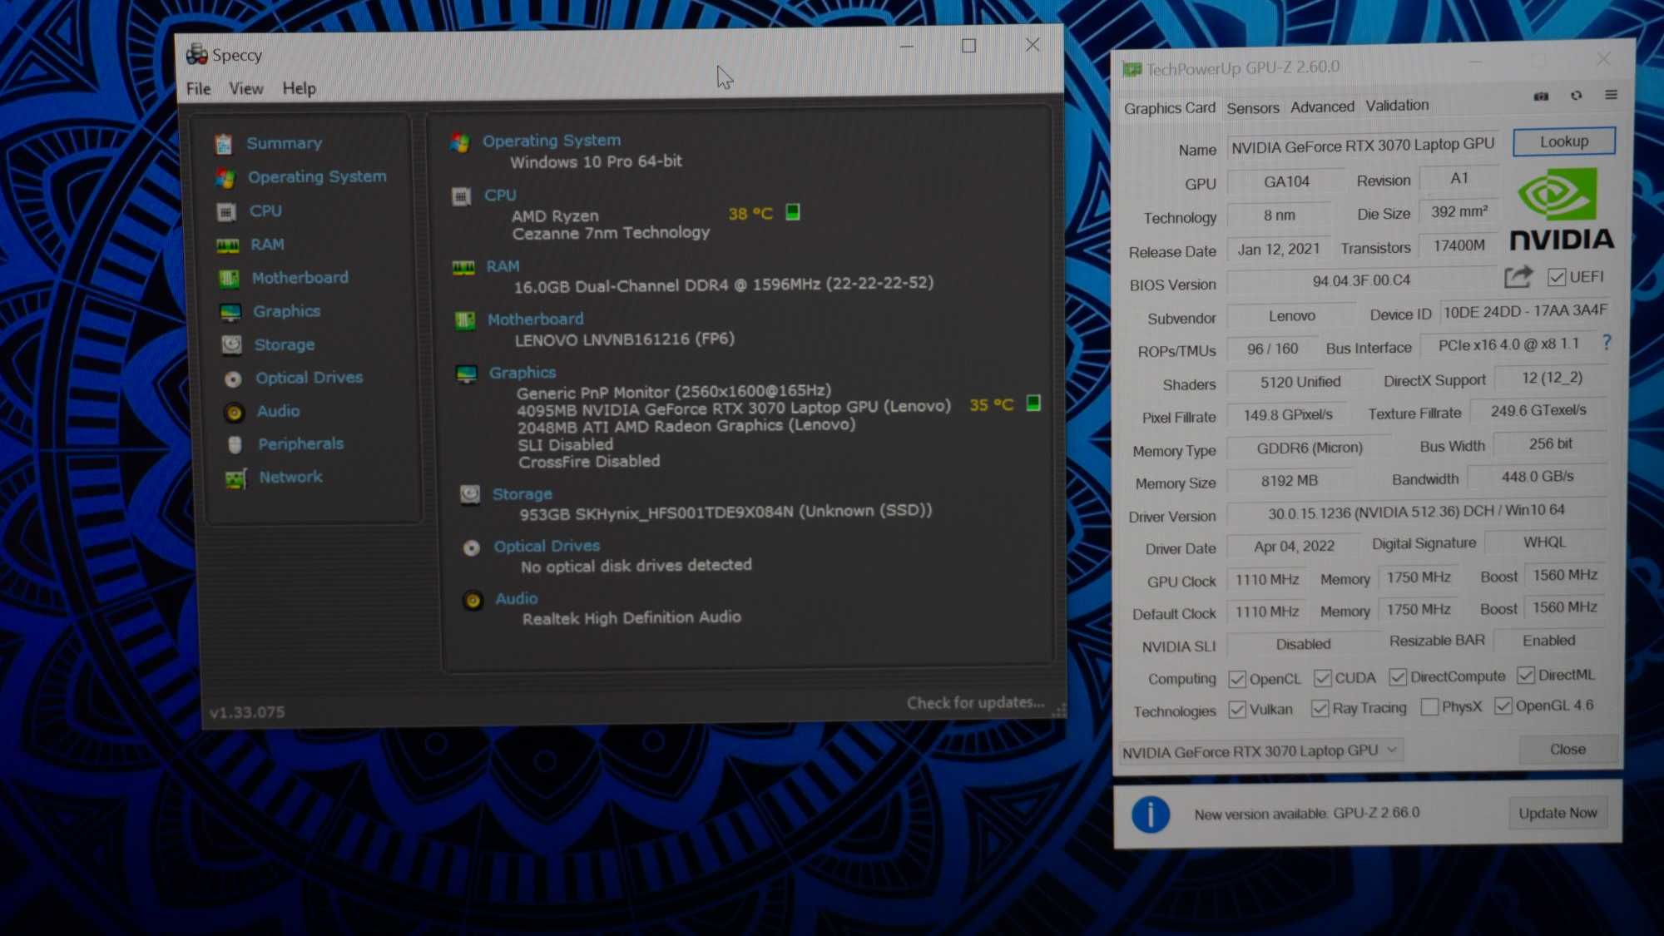Click the BIOS export share icon
The image size is (1664, 936).
click(x=1518, y=277)
